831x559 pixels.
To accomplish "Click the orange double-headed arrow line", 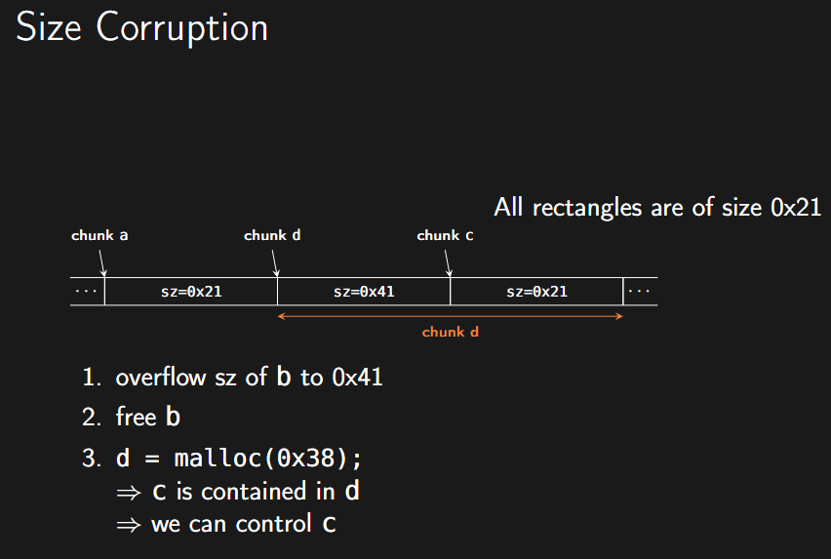I will pyautogui.click(x=450, y=316).
